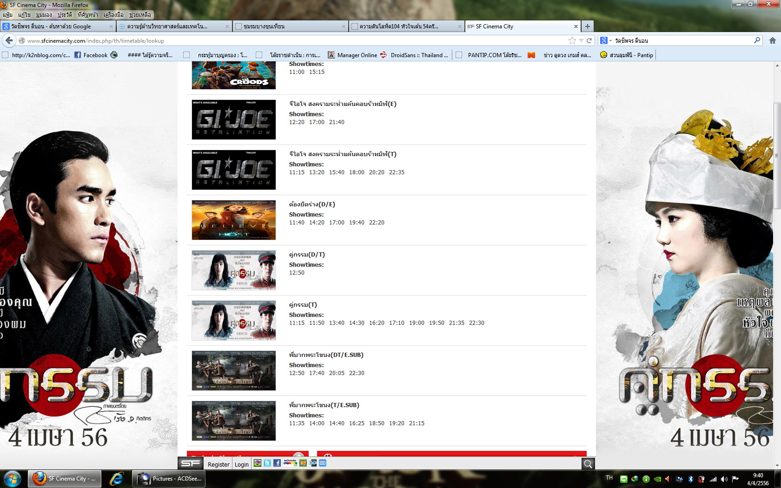Open the Facebook icon in the SF toolbar
The image size is (781, 488).
click(277, 463)
